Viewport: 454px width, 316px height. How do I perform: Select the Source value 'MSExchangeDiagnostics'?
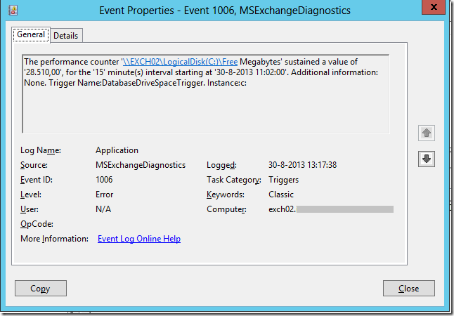tap(141, 165)
